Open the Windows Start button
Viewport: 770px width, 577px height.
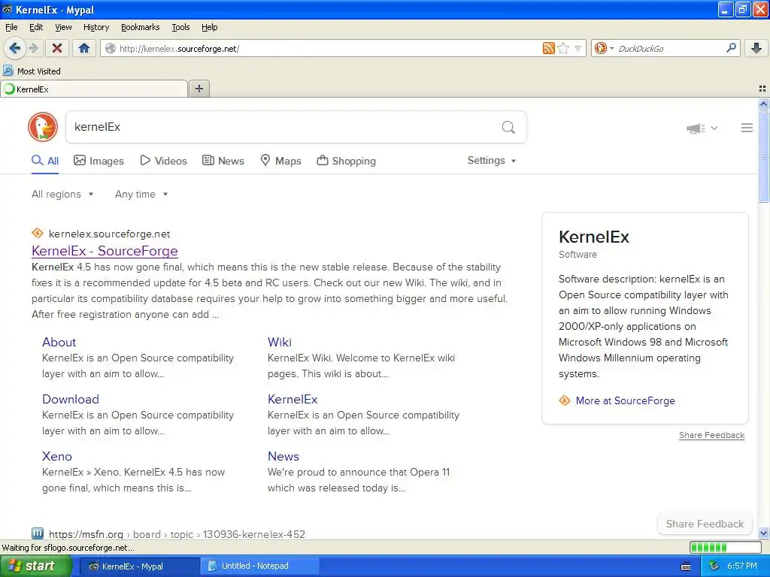36,566
